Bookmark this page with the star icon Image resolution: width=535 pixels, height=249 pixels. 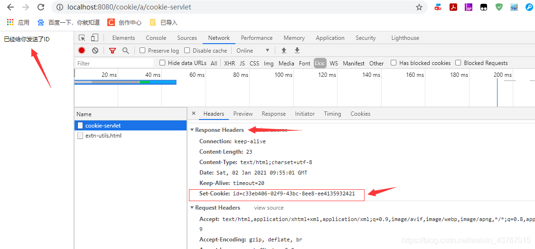pos(419,7)
